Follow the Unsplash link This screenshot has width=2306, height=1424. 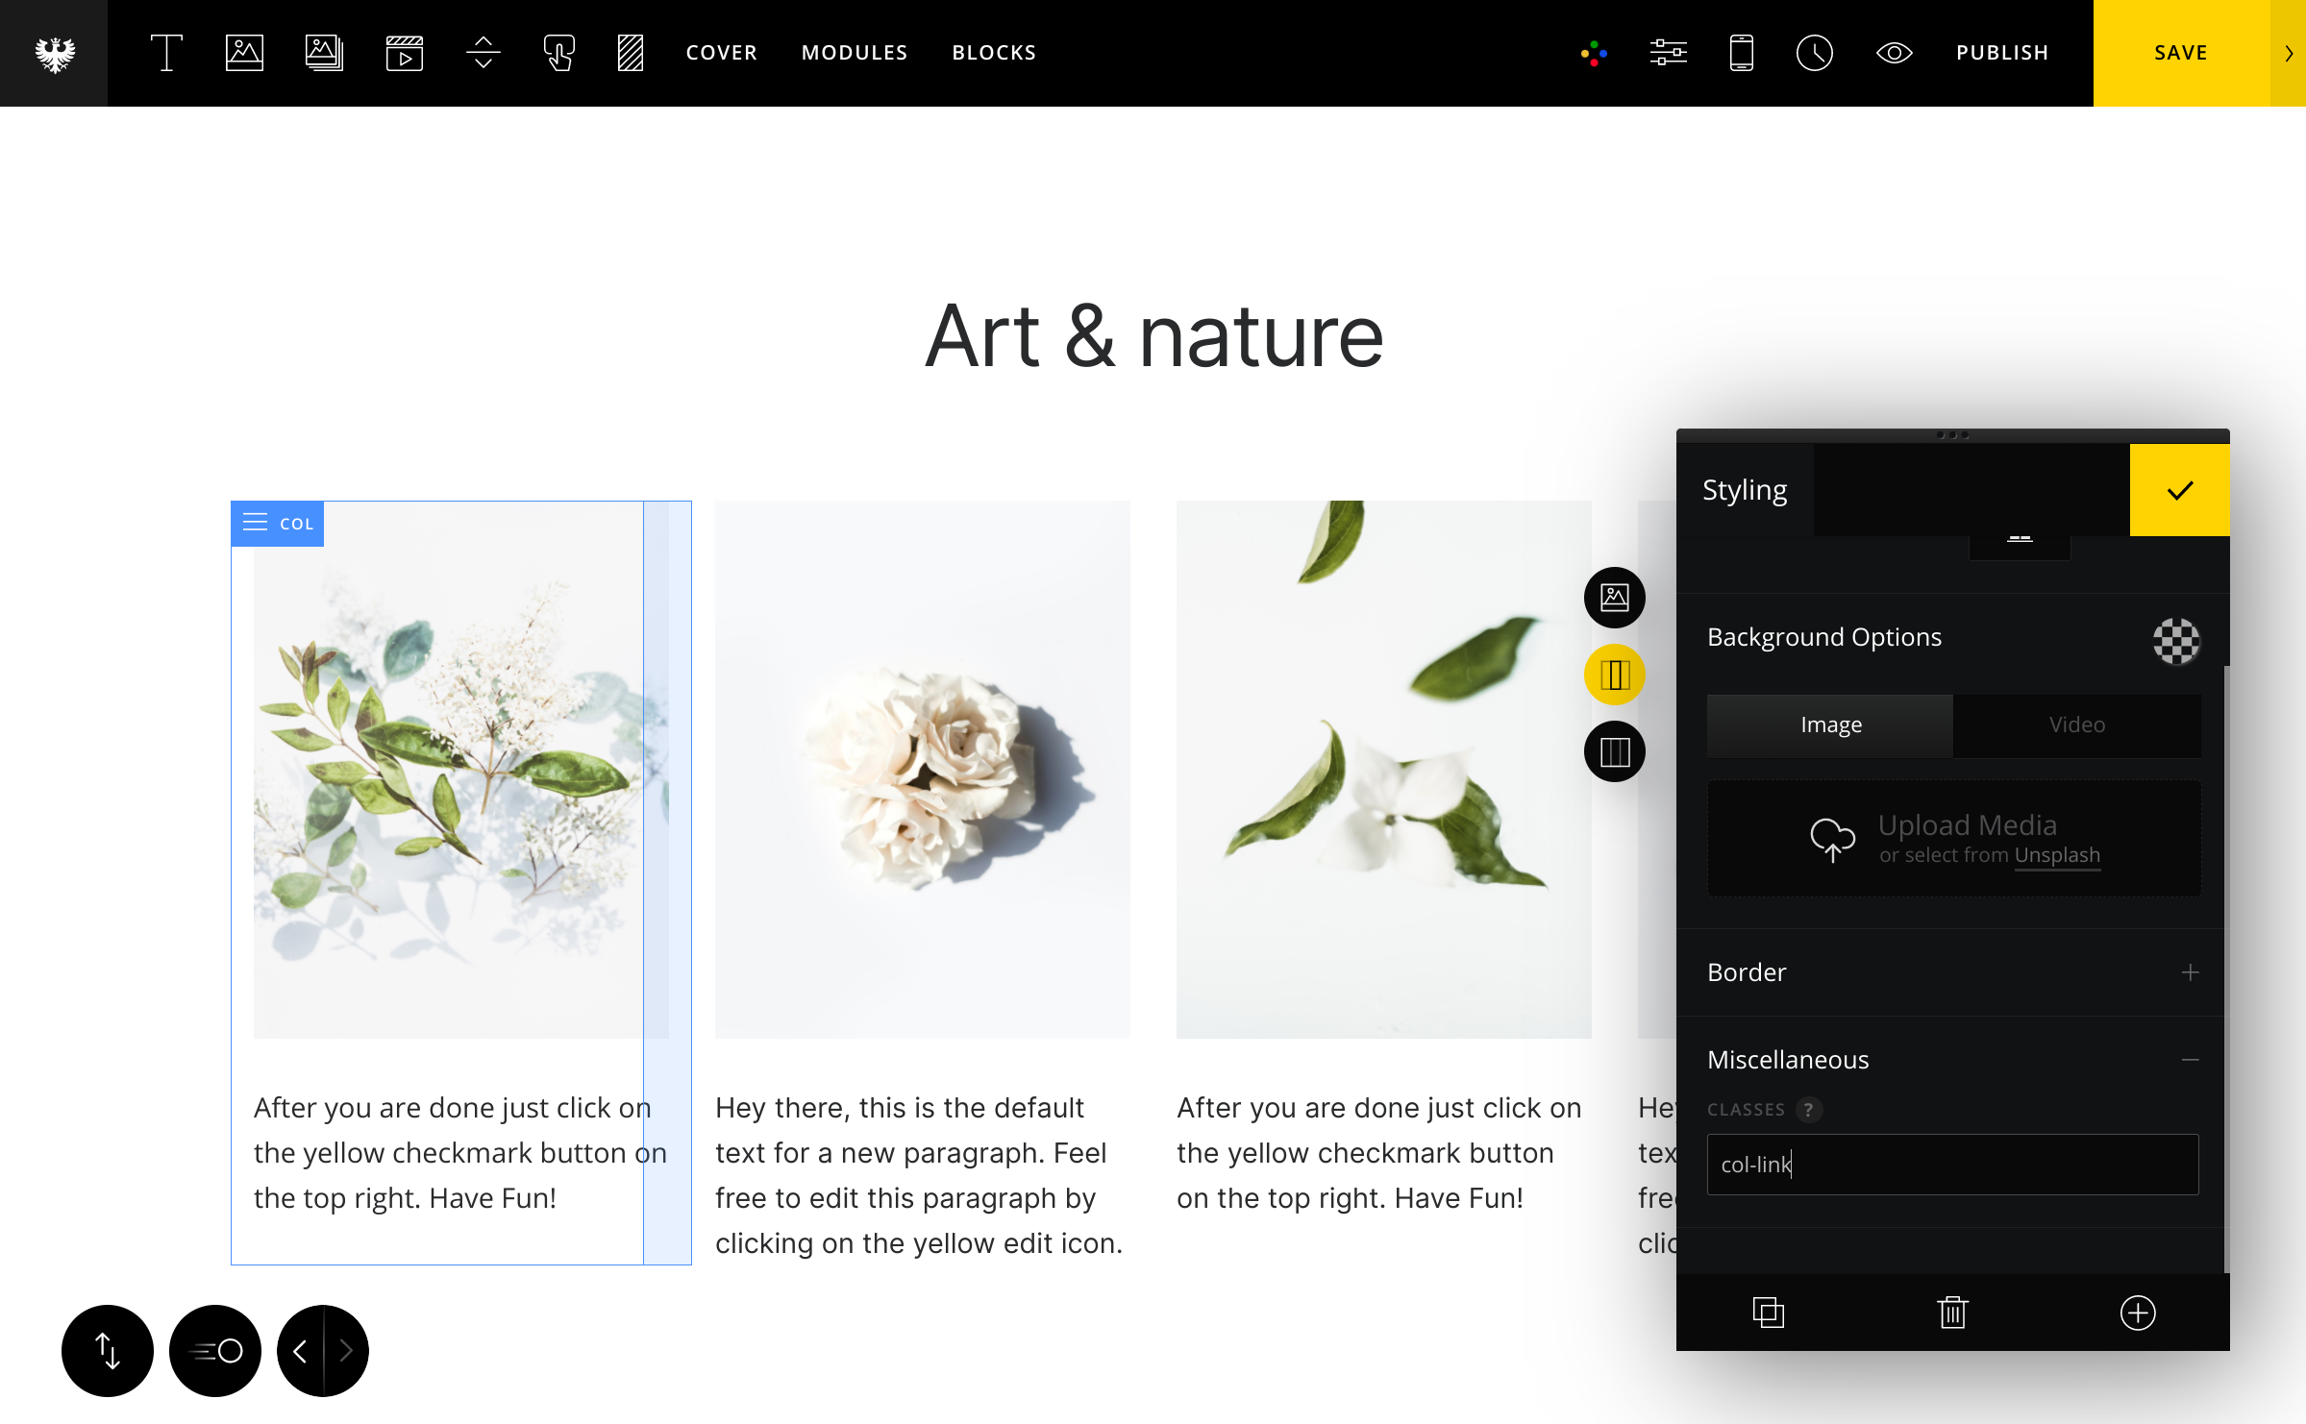coord(2057,855)
